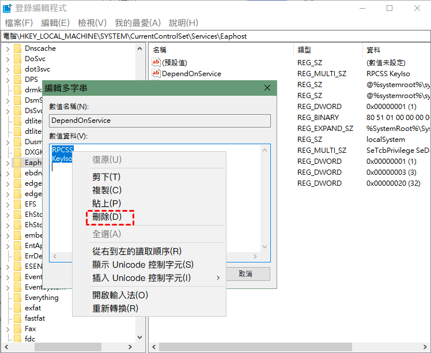Image resolution: width=431 pixels, height=353 pixels.
Task: Click the highlighted RPCSS line in text area
Action: pyautogui.click(x=63, y=149)
